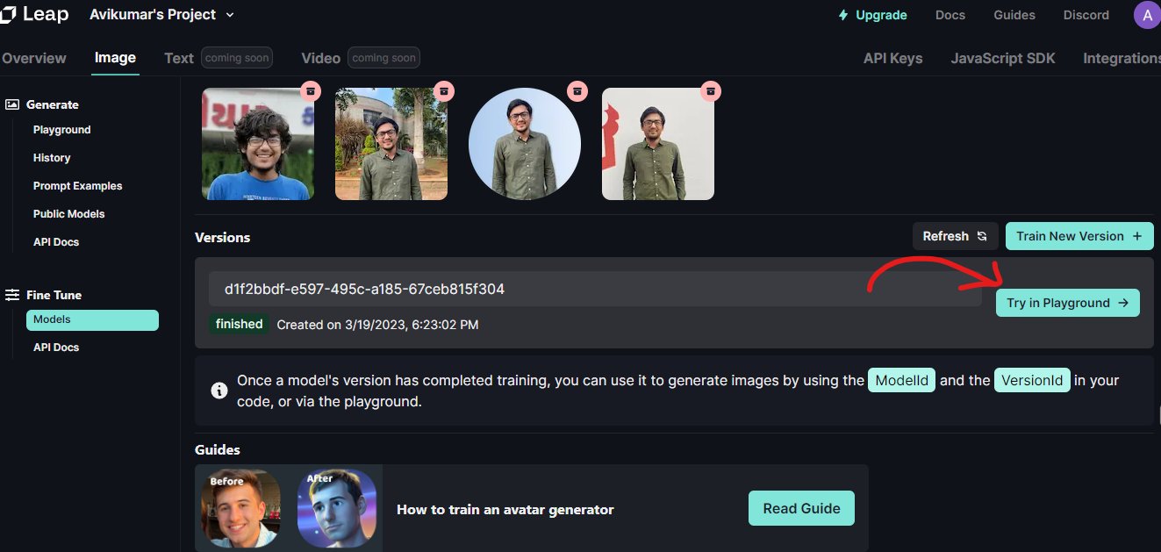
Task: Switch to the Overview tab
Action: pos(33,58)
